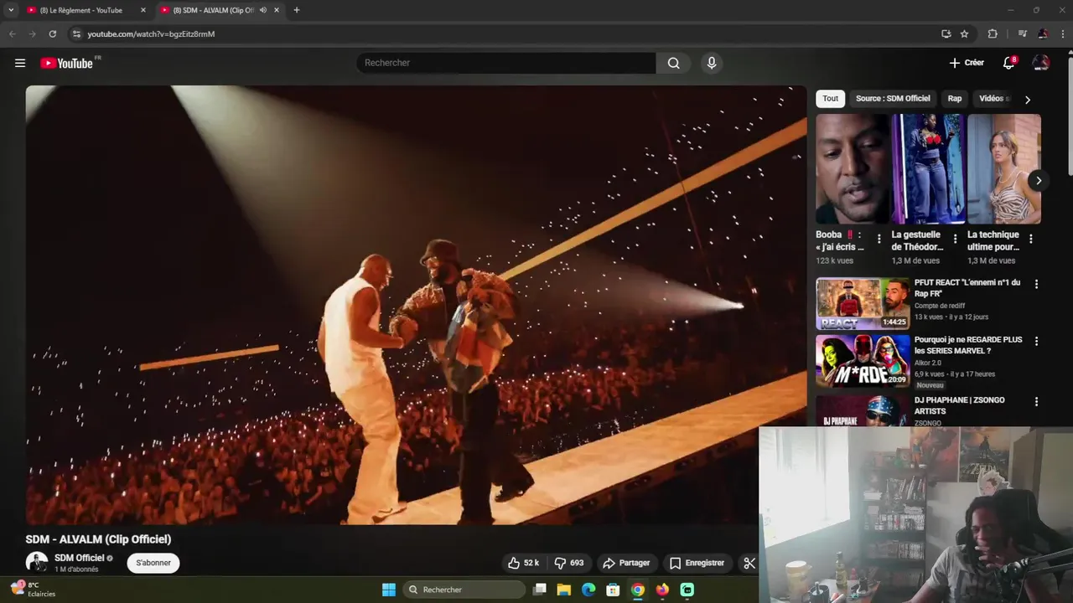Image resolution: width=1073 pixels, height=603 pixels.
Task: Open the account avatar menu
Action: point(1041,63)
